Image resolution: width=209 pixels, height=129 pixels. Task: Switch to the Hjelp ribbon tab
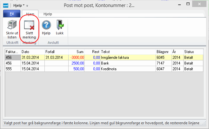tap(48, 14)
